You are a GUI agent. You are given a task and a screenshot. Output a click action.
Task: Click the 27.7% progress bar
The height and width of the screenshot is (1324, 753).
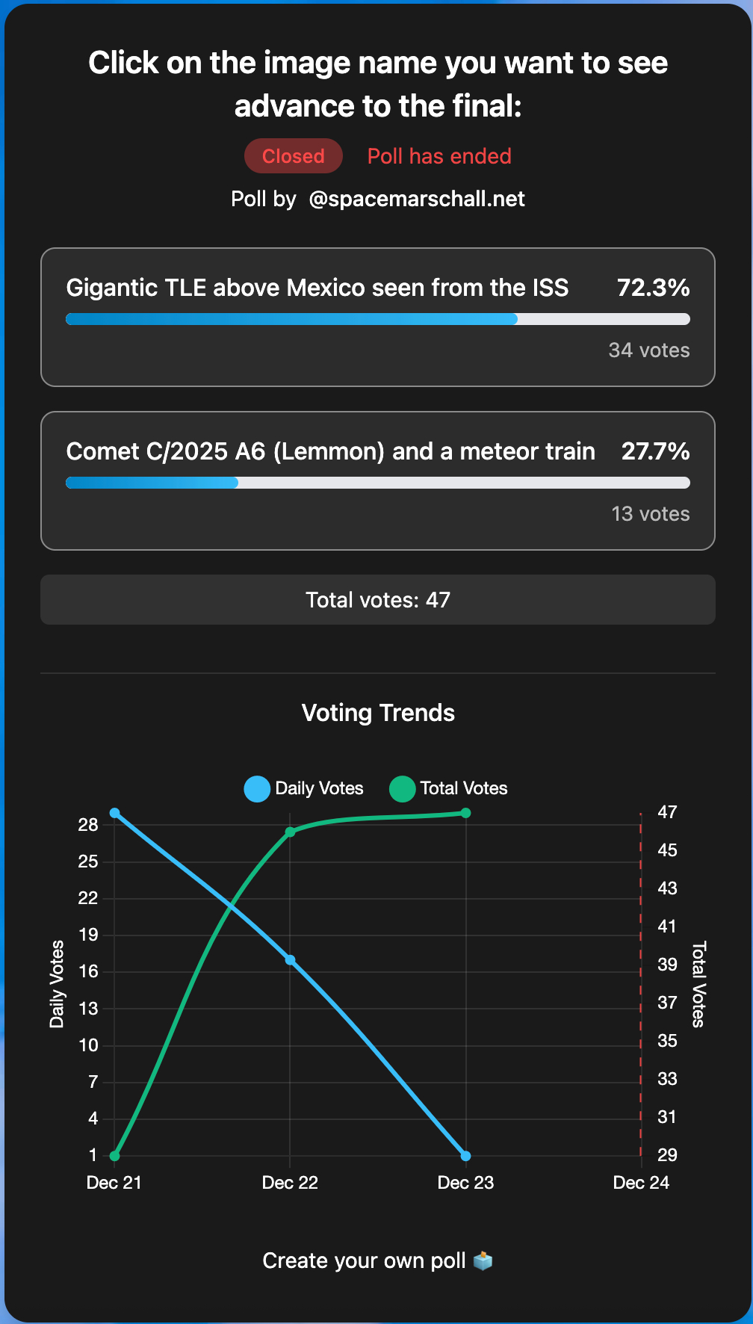(377, 483)
